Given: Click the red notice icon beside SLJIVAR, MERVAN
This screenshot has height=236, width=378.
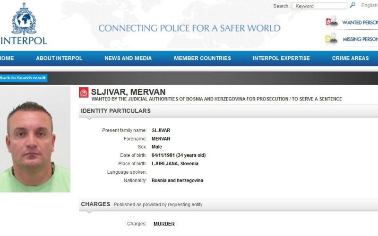Looking at the screenshot, I should (84, 93).
